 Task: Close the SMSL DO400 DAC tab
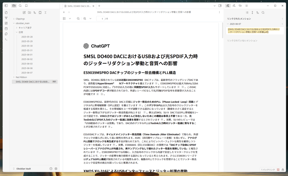click(x=93, y=6)
